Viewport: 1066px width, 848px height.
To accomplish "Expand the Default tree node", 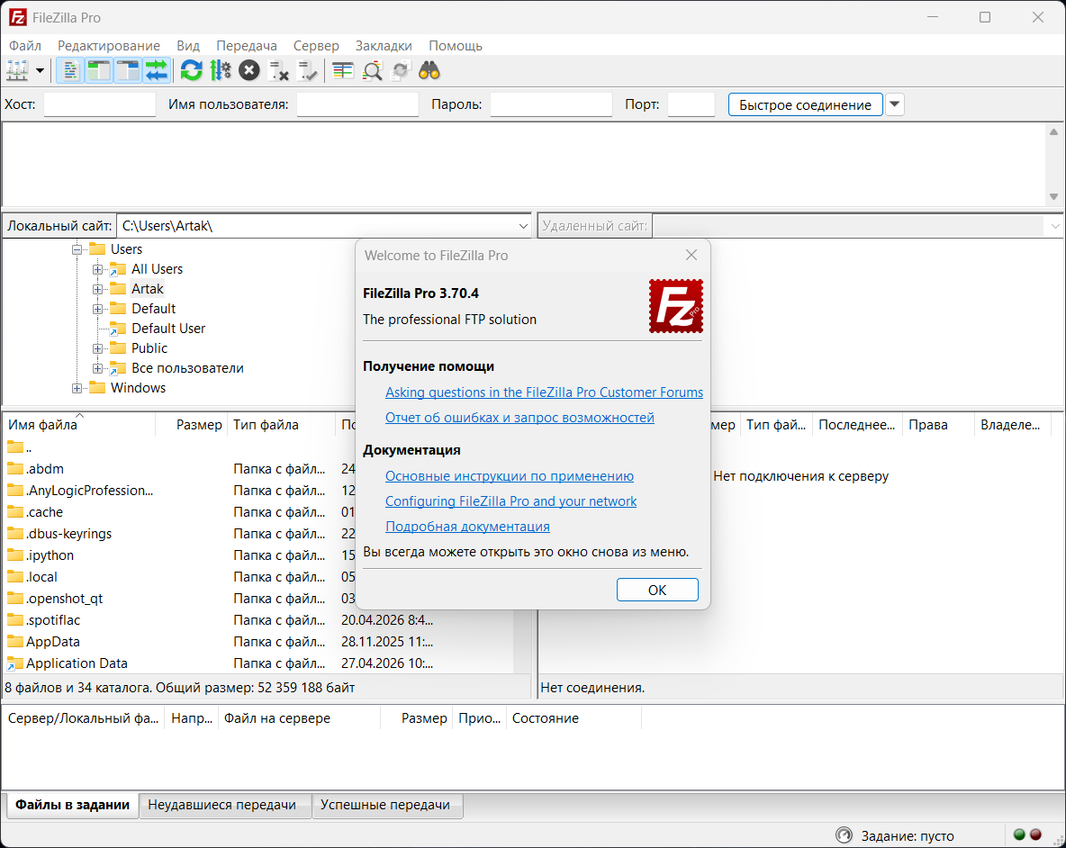I will tap(98, 309).
